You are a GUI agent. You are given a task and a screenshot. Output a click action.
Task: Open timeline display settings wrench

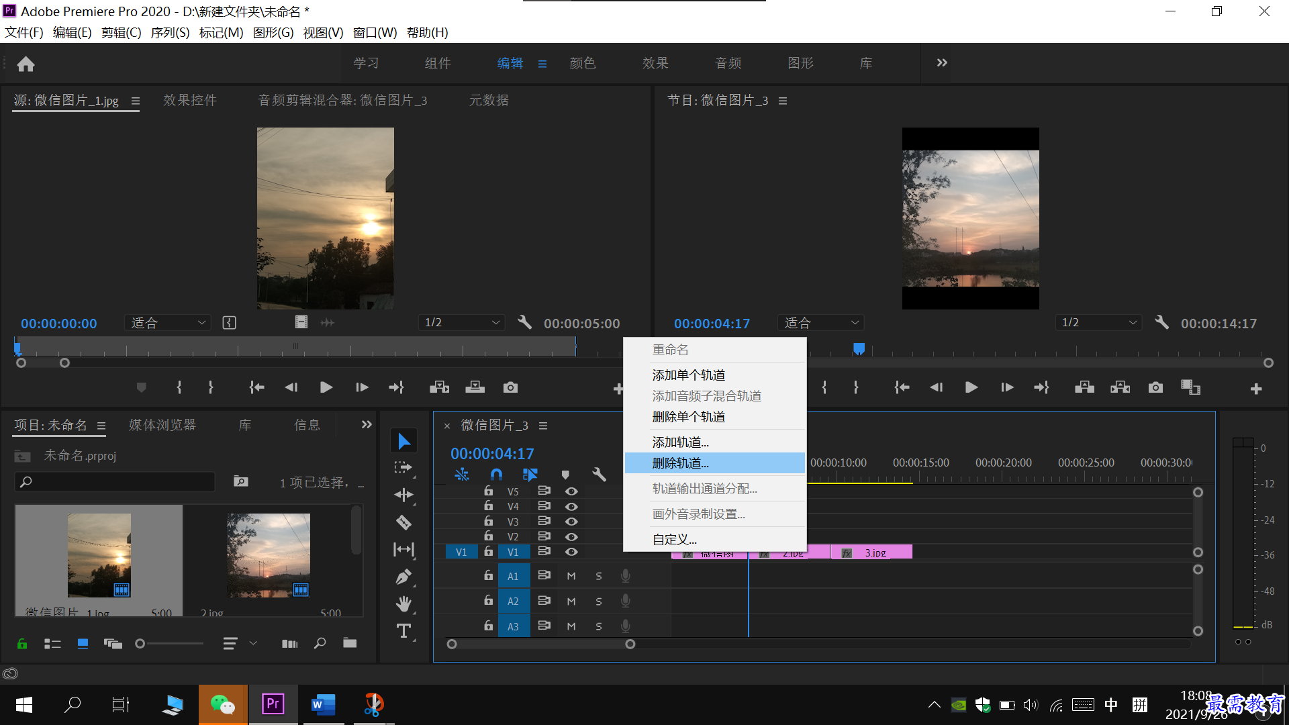(x=599, y=475)
